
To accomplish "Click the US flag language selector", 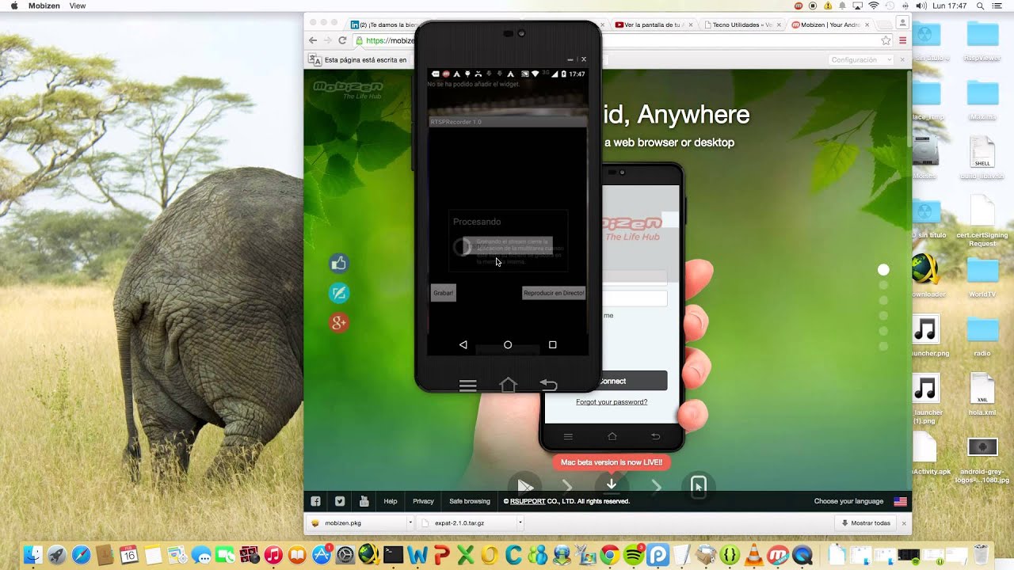I will (901, 501).
